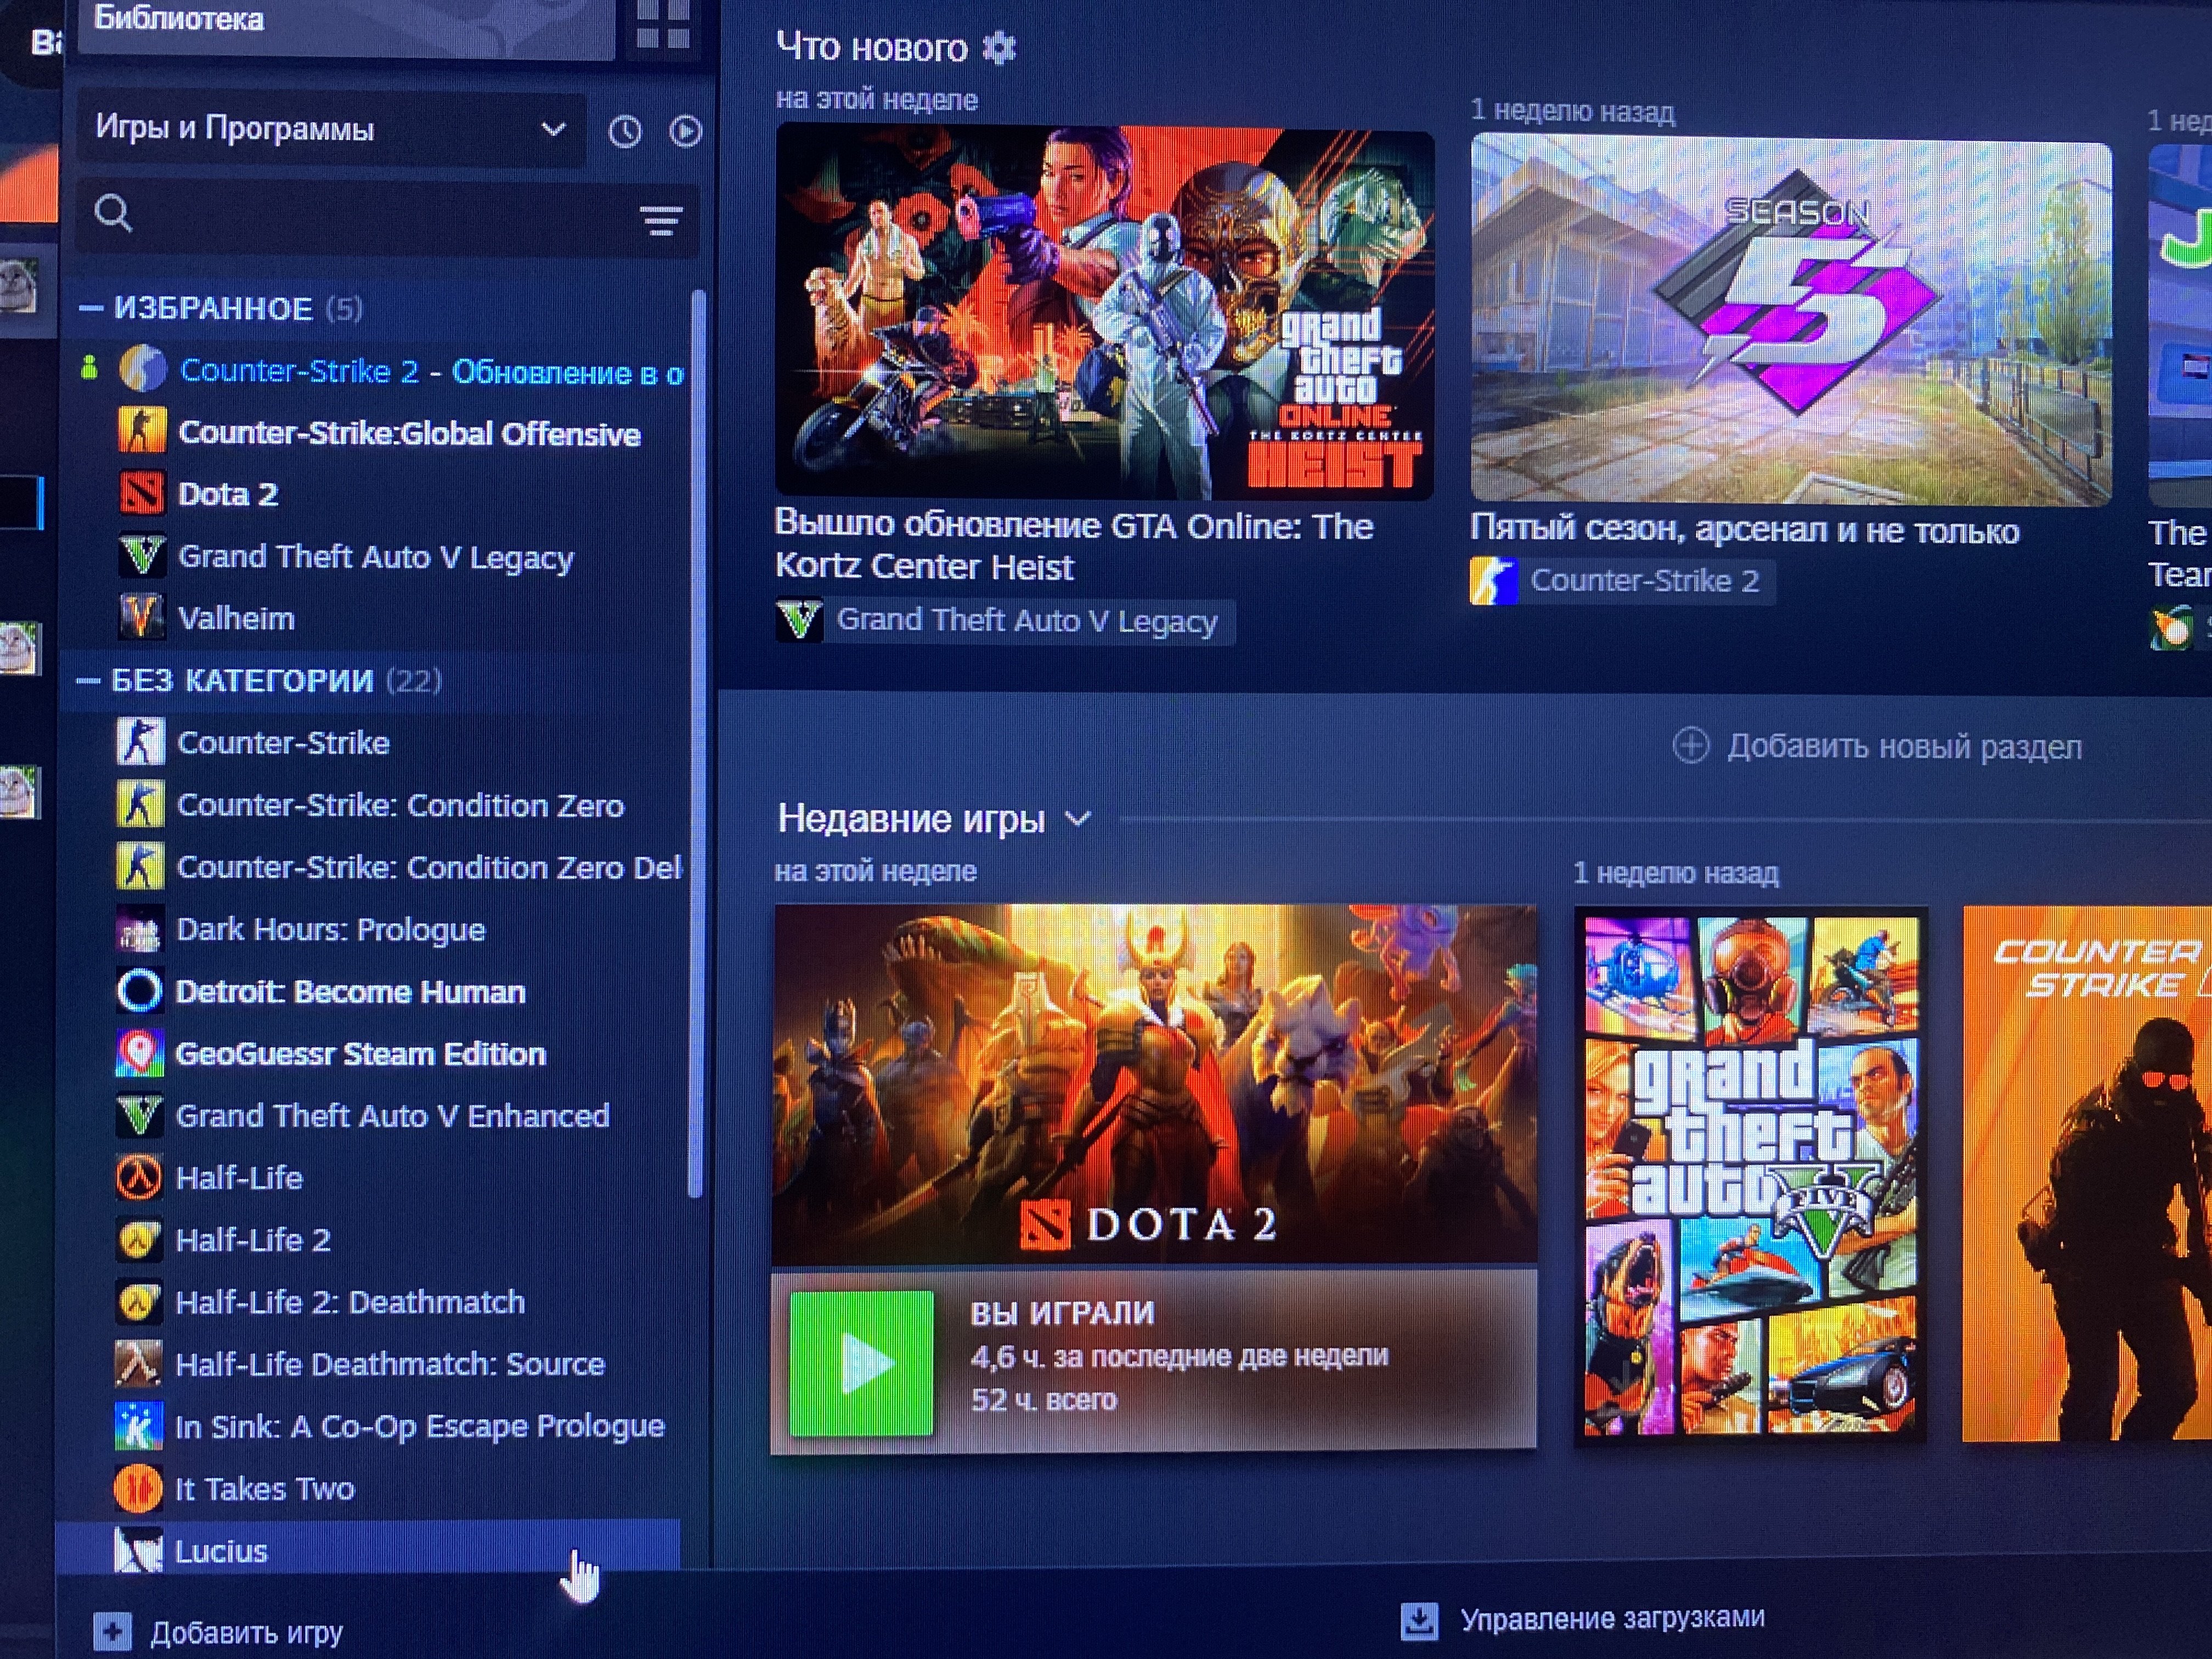Click the icon beside Half-Life 2

138,1240
